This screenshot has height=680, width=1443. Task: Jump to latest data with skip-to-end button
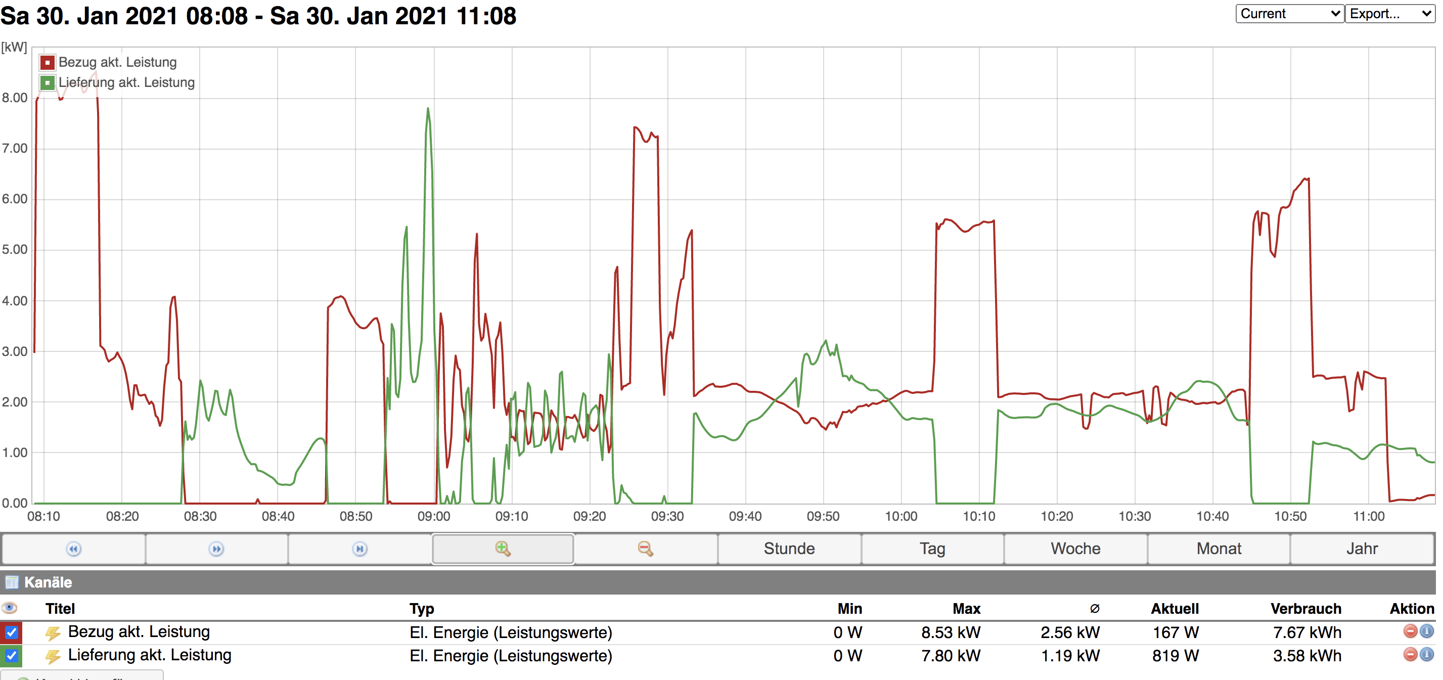coord(359,549)
